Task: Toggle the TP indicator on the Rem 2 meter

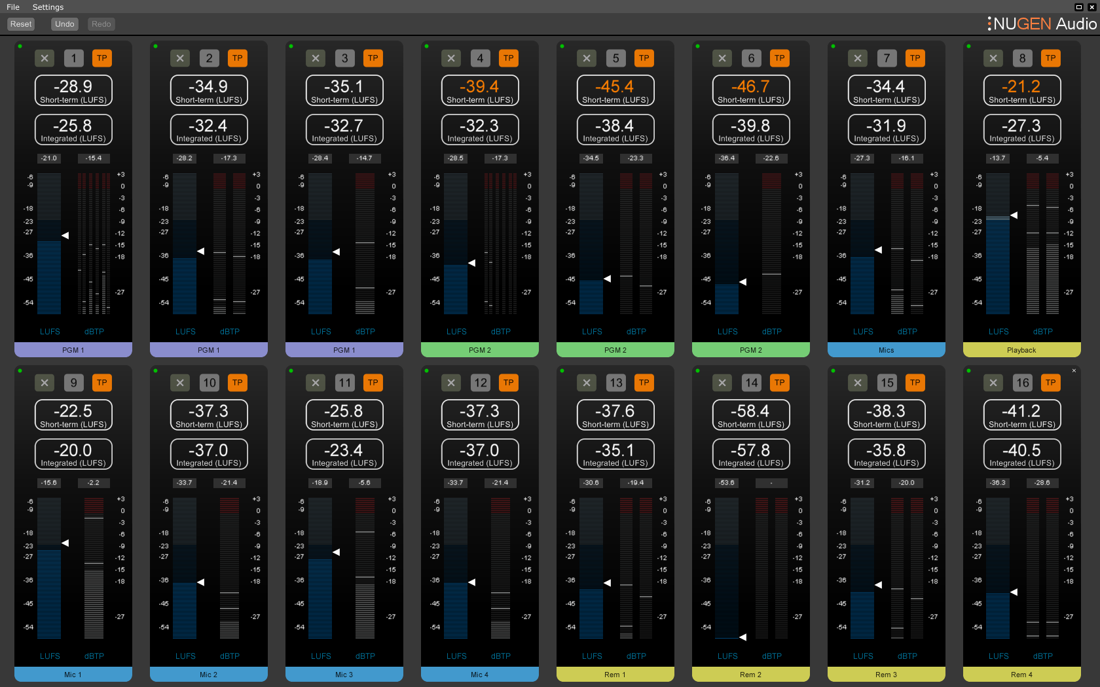Action: [779, 383]
